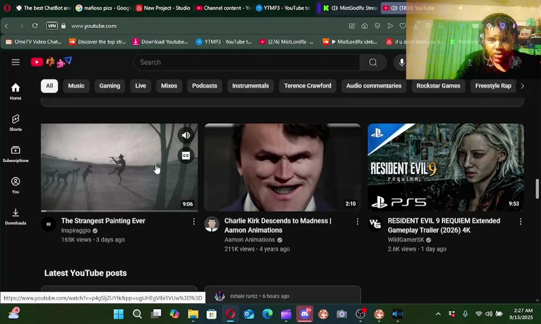Click into the YouTube search field
Viewport: 541px width, 324px height.
(x=246, y=63)
